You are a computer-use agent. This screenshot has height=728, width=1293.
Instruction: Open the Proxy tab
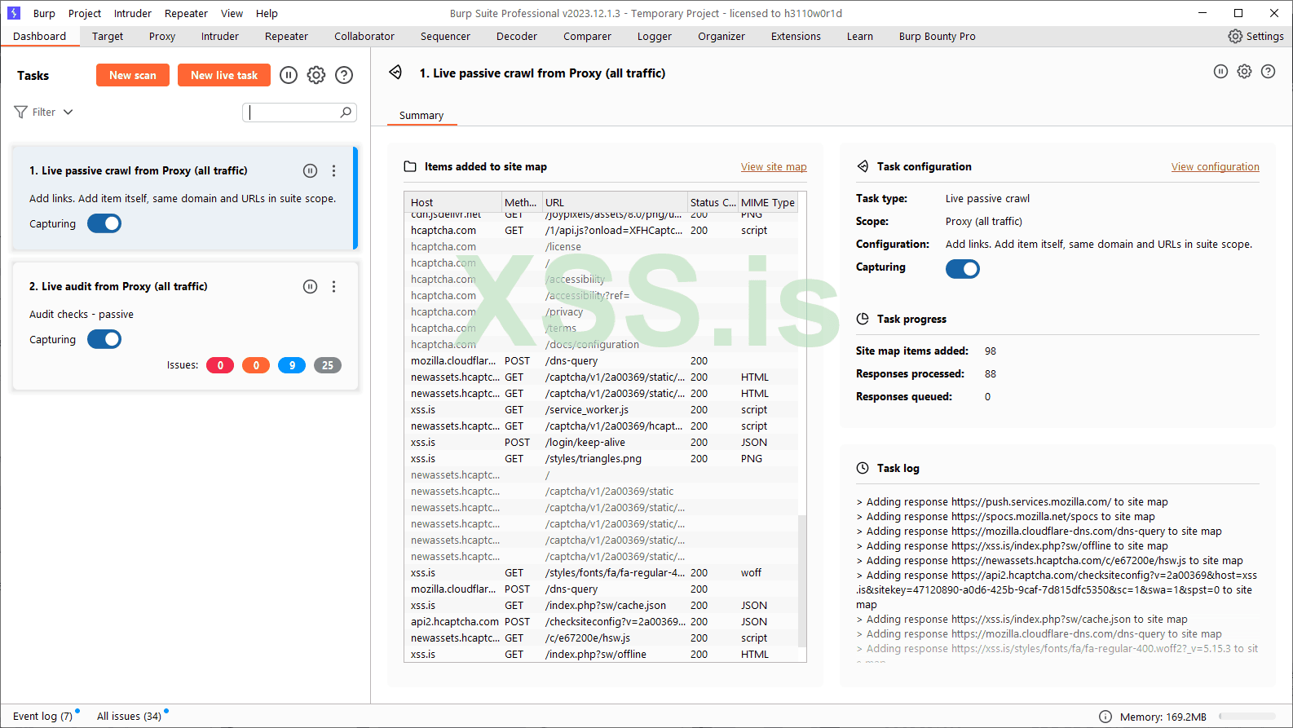[162, 37]
